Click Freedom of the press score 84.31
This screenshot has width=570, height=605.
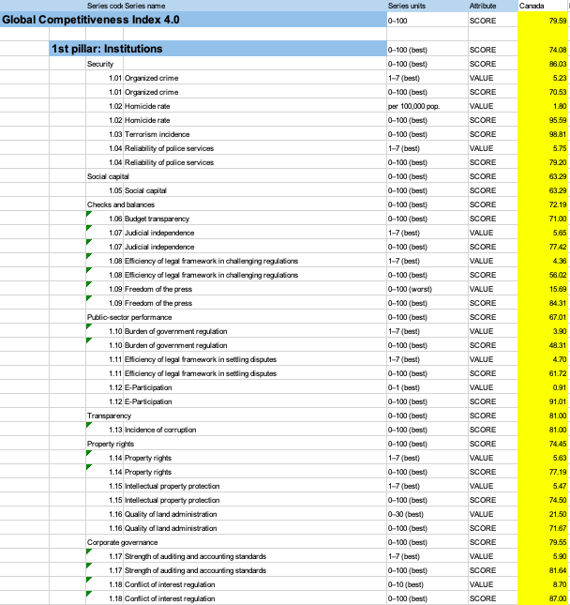coord(543,303)
